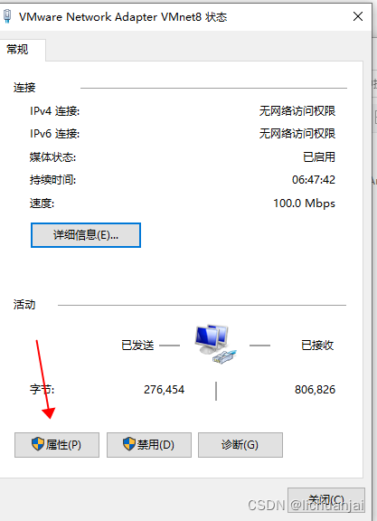Click the IPv4 连接 status value
Image resolution: width=377 pixels, height=521 pixels.
click(x=297, y=110)
